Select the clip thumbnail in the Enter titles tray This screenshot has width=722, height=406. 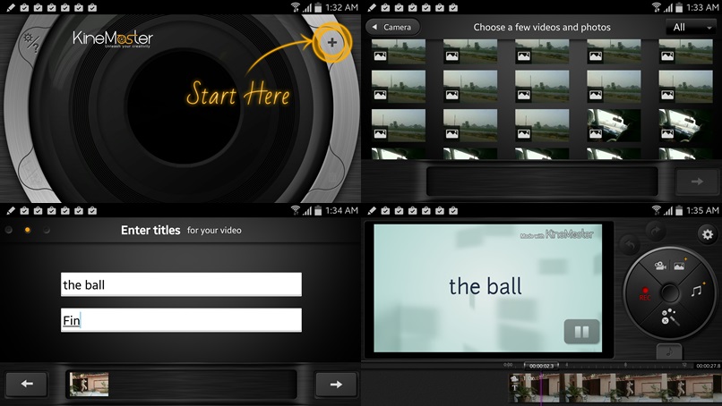click(x=90, y=384)
